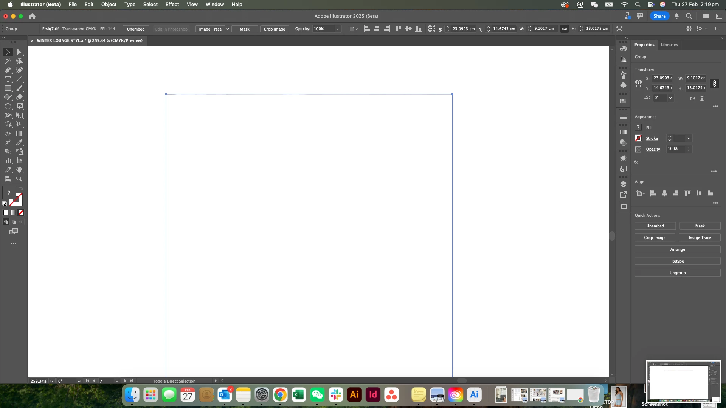Viewport: 726px width, 408px height.
Task: Click the X position field in Properties
Action: (x=662, y=78)
